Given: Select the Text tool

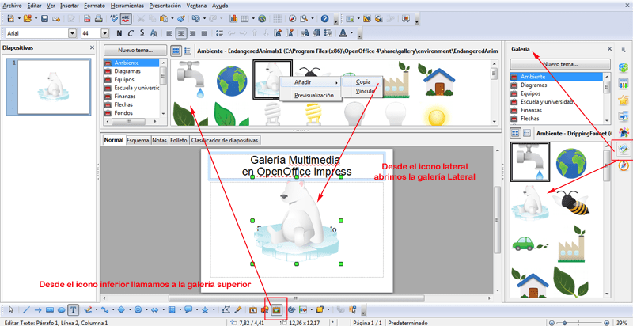Looking at the screenshot, I should (73, 310).
